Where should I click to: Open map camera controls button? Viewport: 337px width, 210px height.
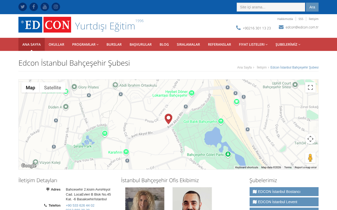point(310,139)
